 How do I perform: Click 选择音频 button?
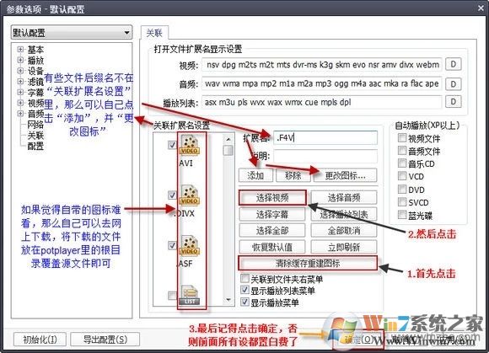(x=344, y=197)
